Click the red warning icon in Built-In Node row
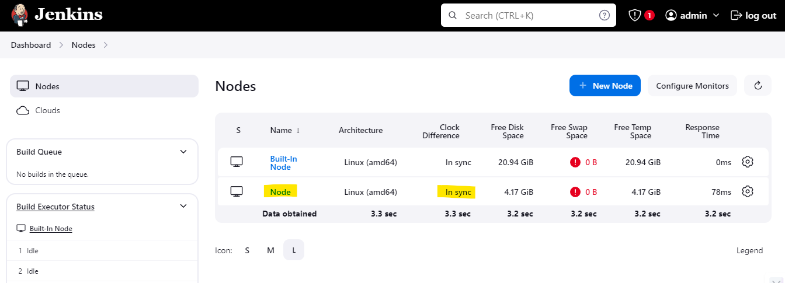The width and height of the screenshot is (785, 283). [x=575, y=162]
